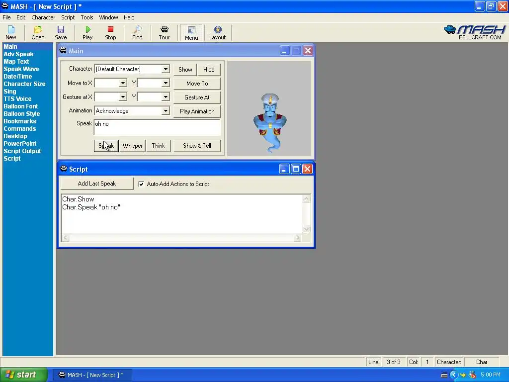The height and width of the screenshot is (382, 509).
Task: Click the New script toolbar icon
Action: click(11, 33)
